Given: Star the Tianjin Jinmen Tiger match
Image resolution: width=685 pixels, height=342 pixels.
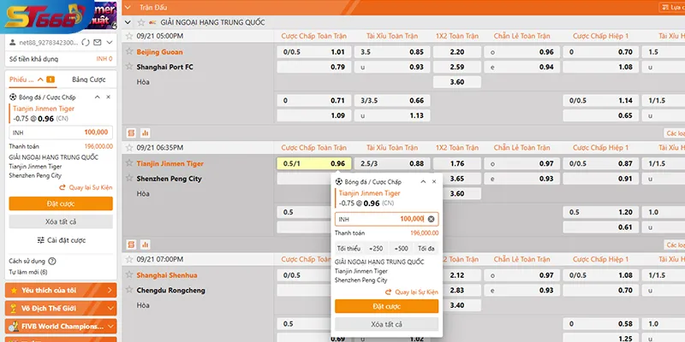Looking at the screenshot, I should 129,163.
